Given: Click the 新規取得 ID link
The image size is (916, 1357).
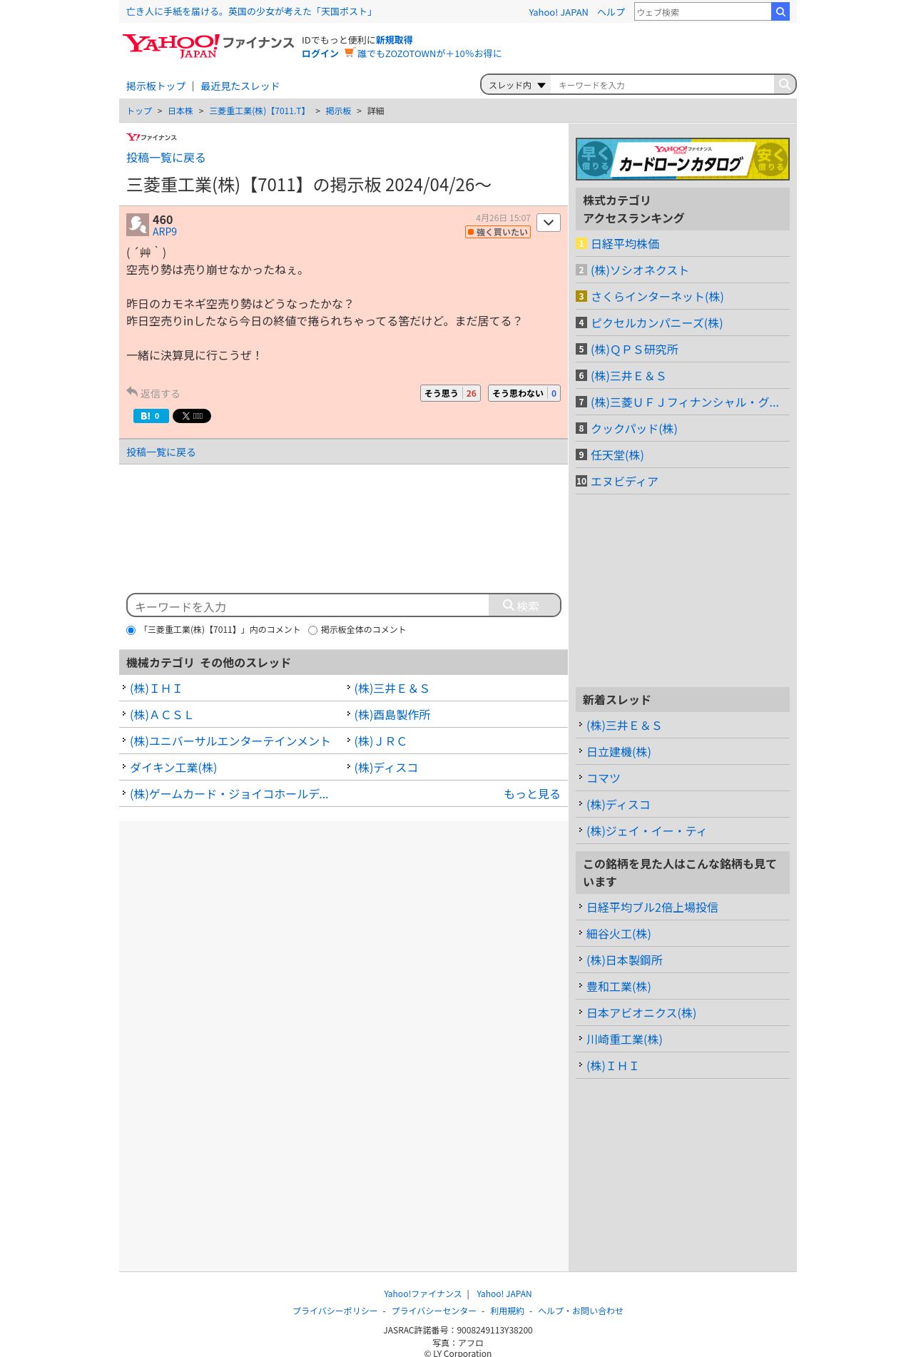Looking at the screenshot, I should point(395,40).
